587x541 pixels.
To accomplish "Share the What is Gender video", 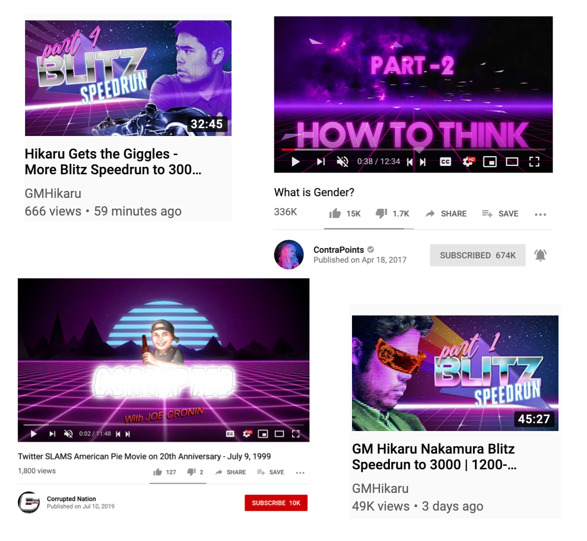I will click(x=446, y=214).
